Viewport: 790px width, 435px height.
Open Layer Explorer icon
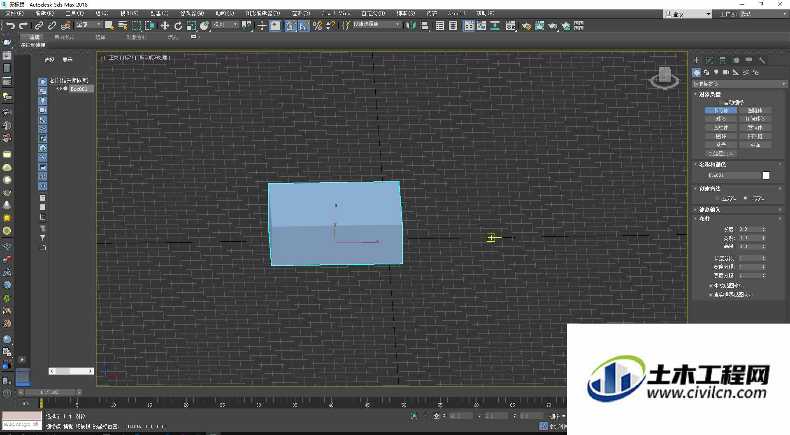453,26
